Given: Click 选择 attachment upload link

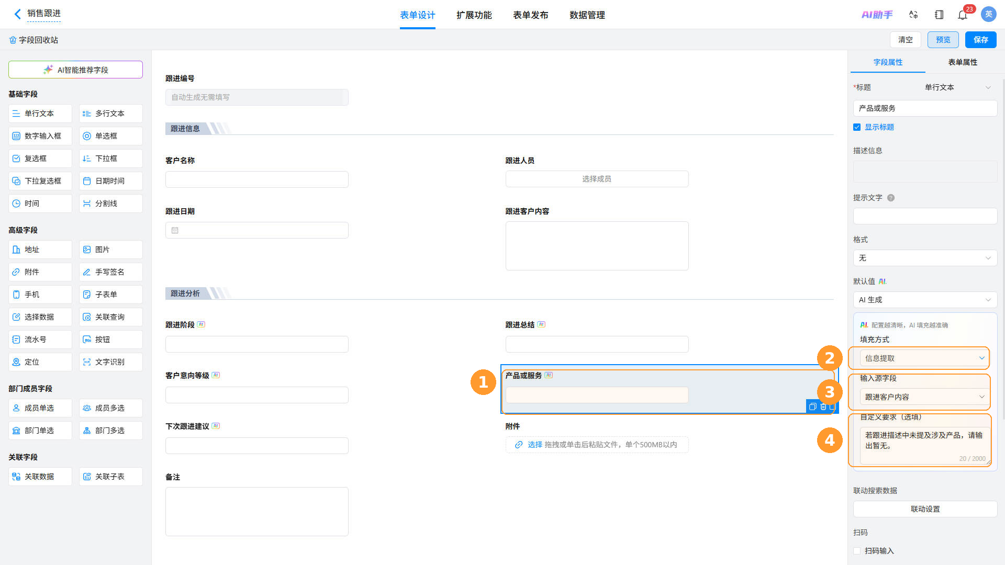Looking at the screenshot, I should (x=535, y=445).
